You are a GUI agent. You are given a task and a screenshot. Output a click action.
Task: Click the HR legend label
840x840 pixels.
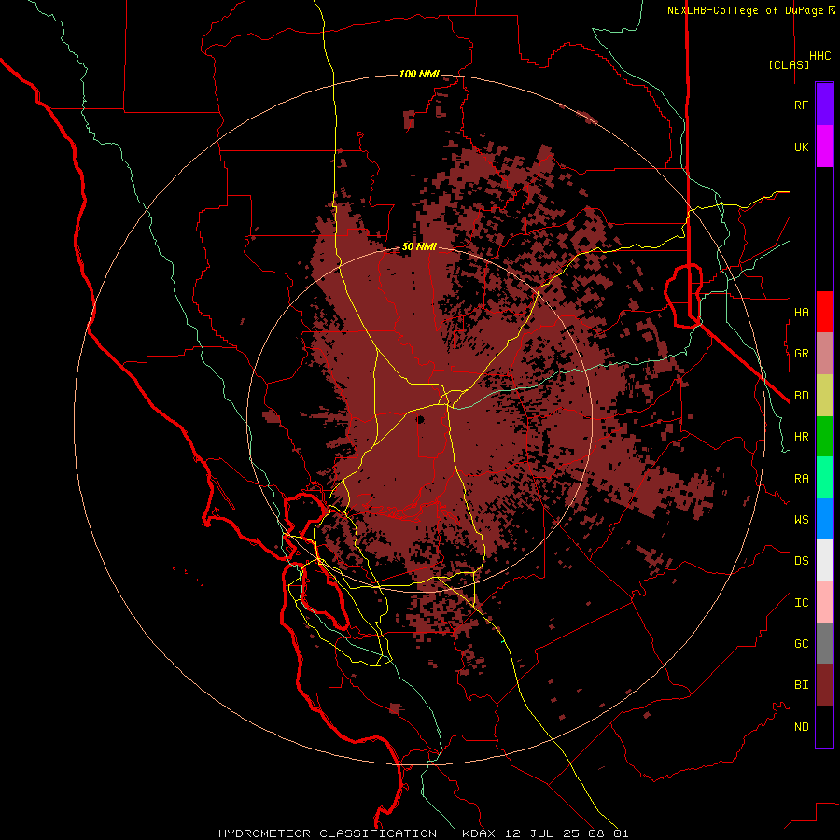[x=801, y=437]
